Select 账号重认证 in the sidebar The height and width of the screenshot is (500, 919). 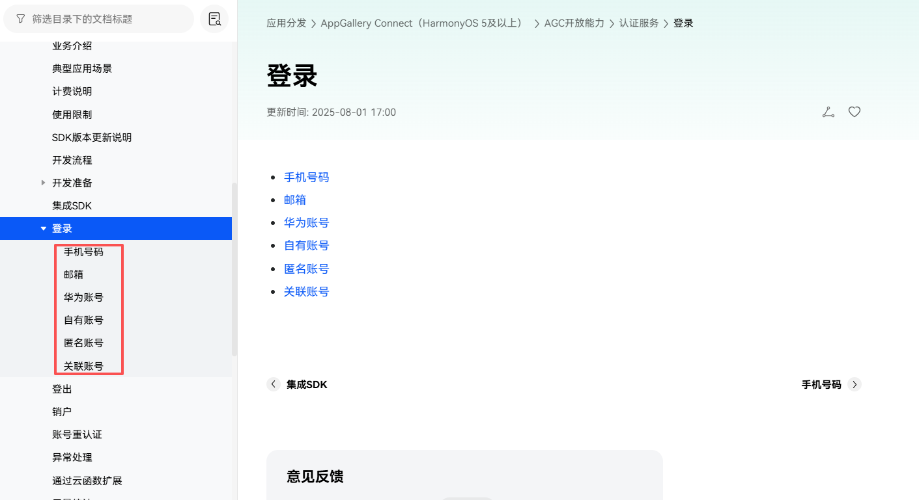(x=76, y=434)
